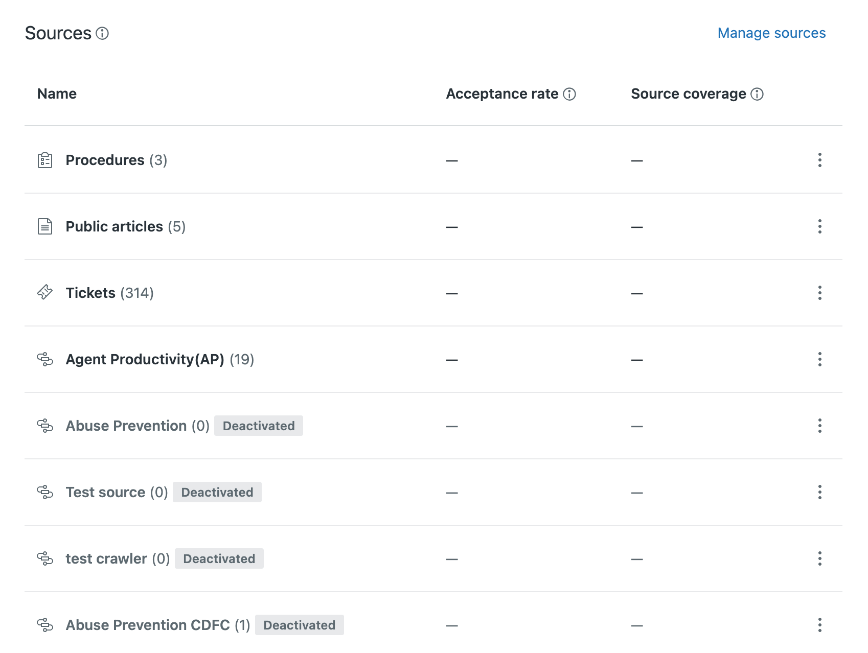This screenshot has height=653, width=868.
Task: Click the test crawler row icon
Action: click(x=45, y=558)
